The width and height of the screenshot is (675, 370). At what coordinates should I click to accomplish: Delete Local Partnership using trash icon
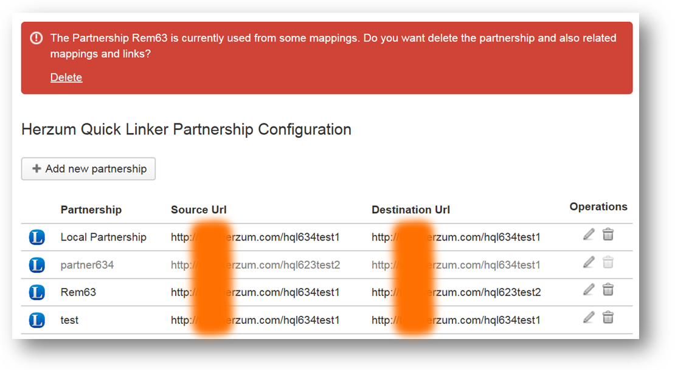tap(608, 235)
